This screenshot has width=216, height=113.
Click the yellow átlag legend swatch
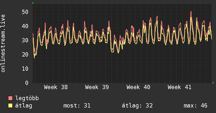[x=10, y=106]
